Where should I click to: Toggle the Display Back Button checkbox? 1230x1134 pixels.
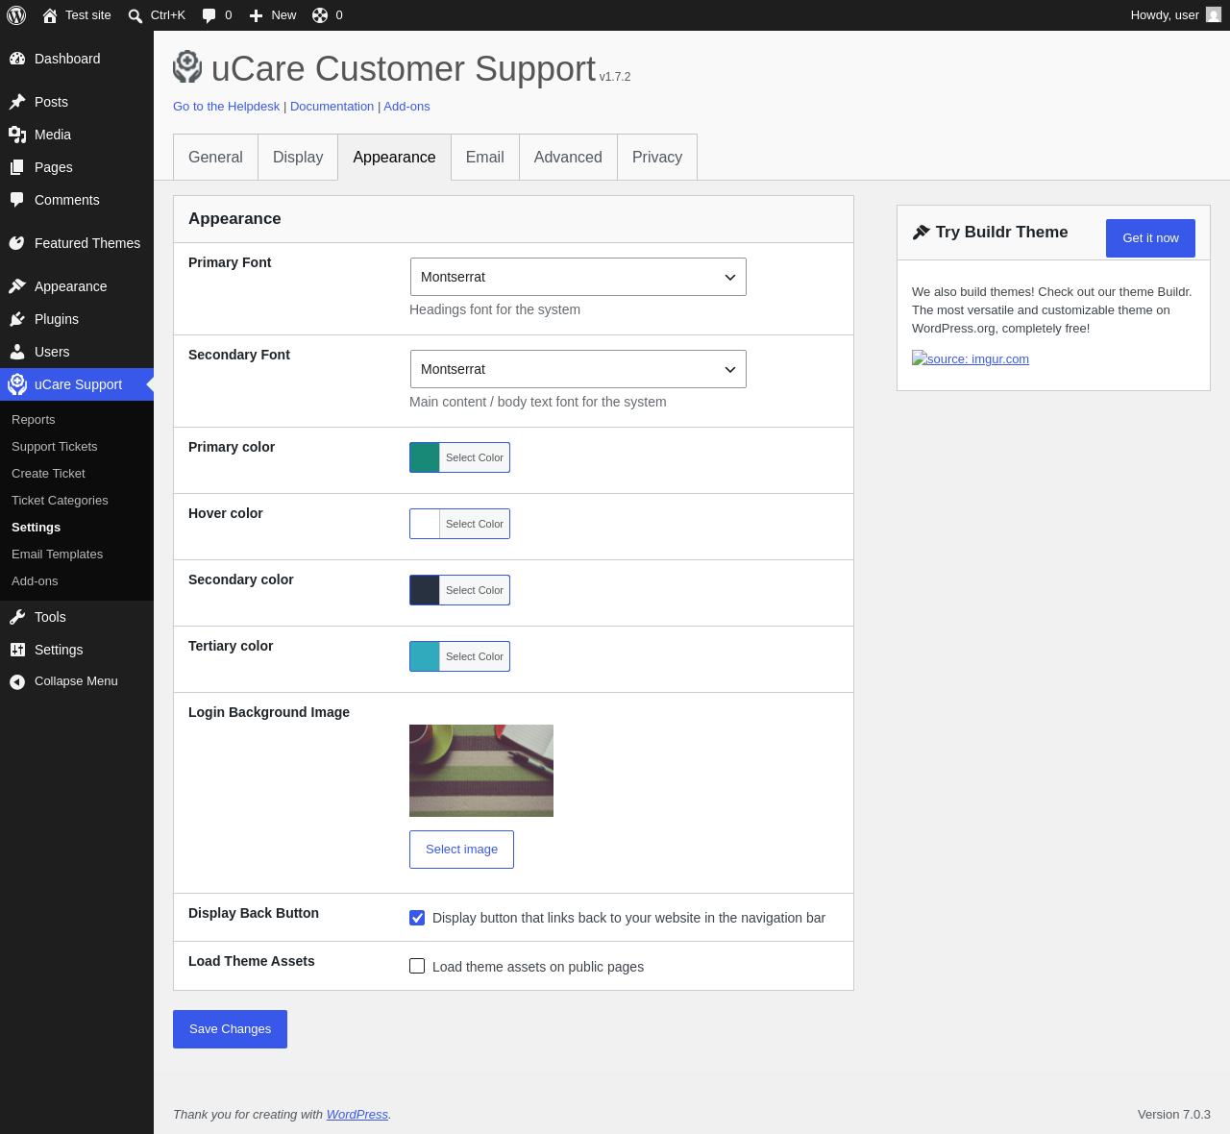pyautogui.click(x=417, y=918)
